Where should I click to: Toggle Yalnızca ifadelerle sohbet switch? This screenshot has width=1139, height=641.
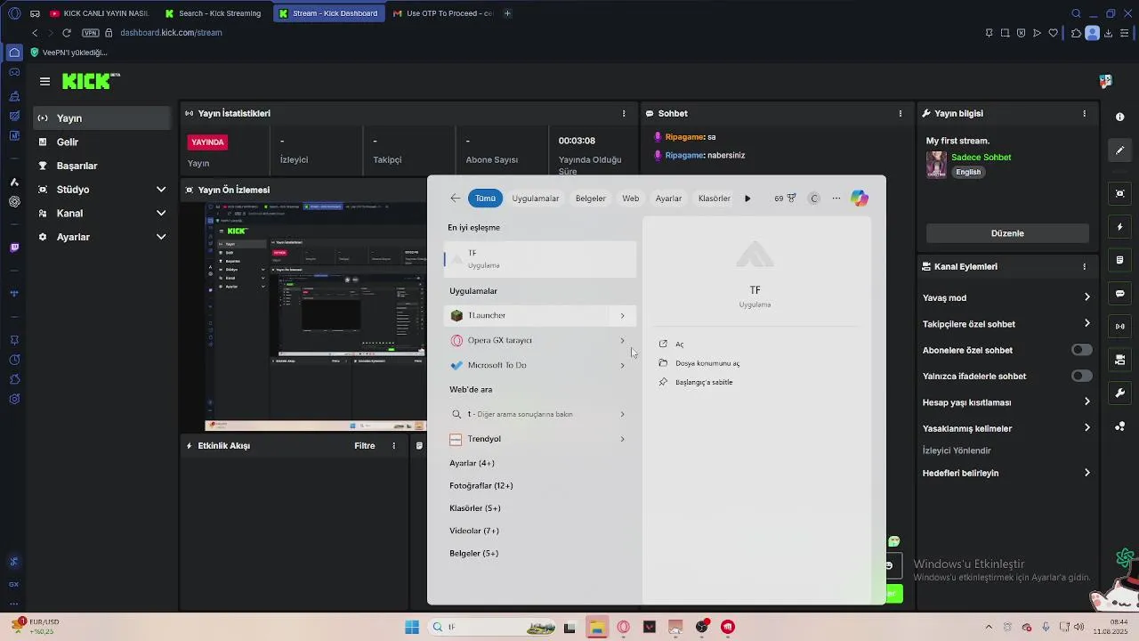1081,376
